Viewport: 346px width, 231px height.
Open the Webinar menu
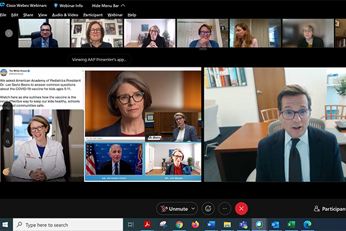pyautogui.click(x=115, y=15)
